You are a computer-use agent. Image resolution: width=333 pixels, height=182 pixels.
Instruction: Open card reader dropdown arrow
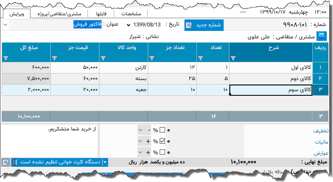click(105, 163)
